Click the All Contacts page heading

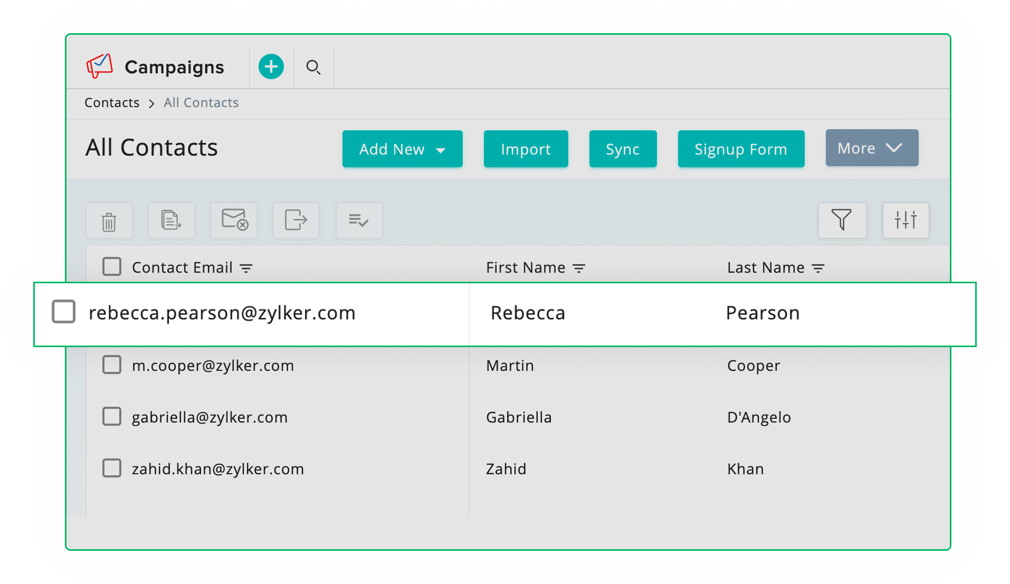pyautogui.click(x=152, y=147)
